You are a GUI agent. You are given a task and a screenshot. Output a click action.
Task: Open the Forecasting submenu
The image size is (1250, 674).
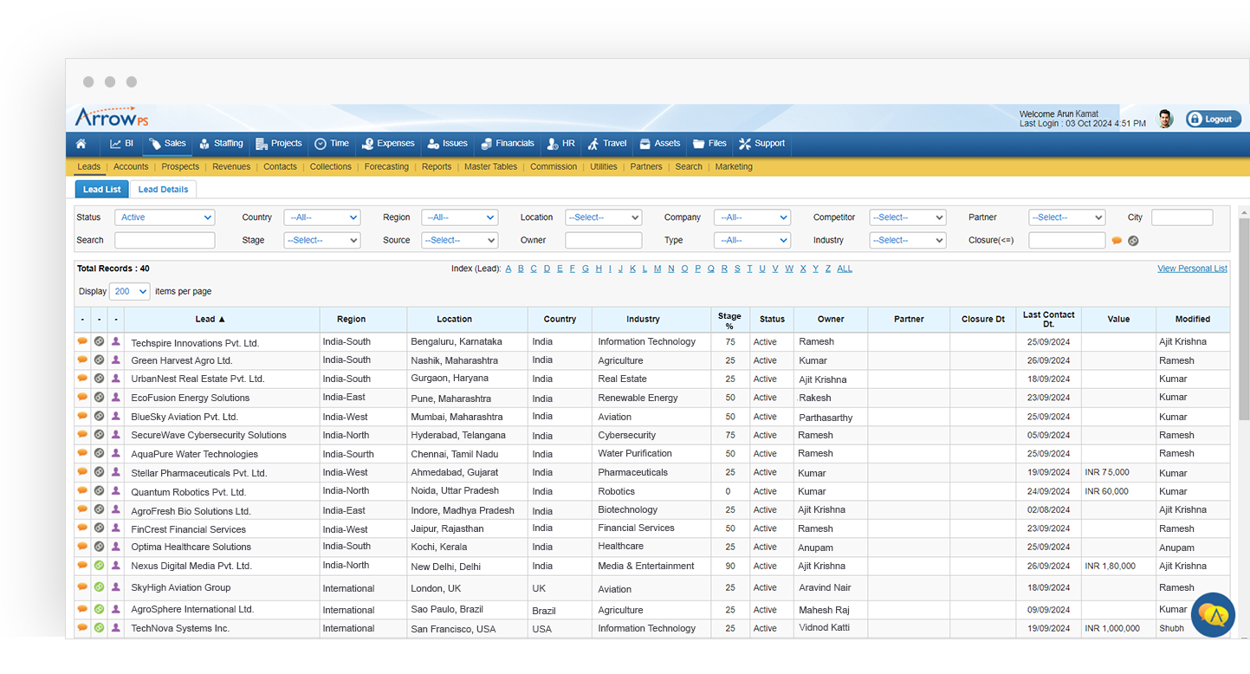click(386, 166)
